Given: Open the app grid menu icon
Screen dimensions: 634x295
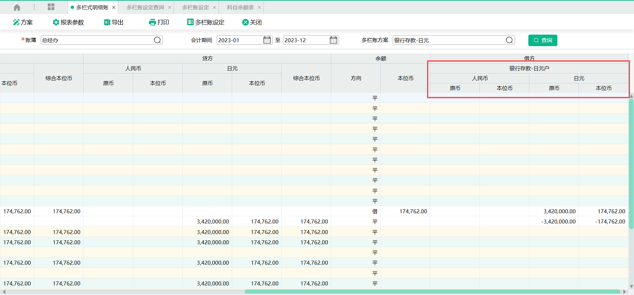Looking at the screenshot, I should point(51,7).
